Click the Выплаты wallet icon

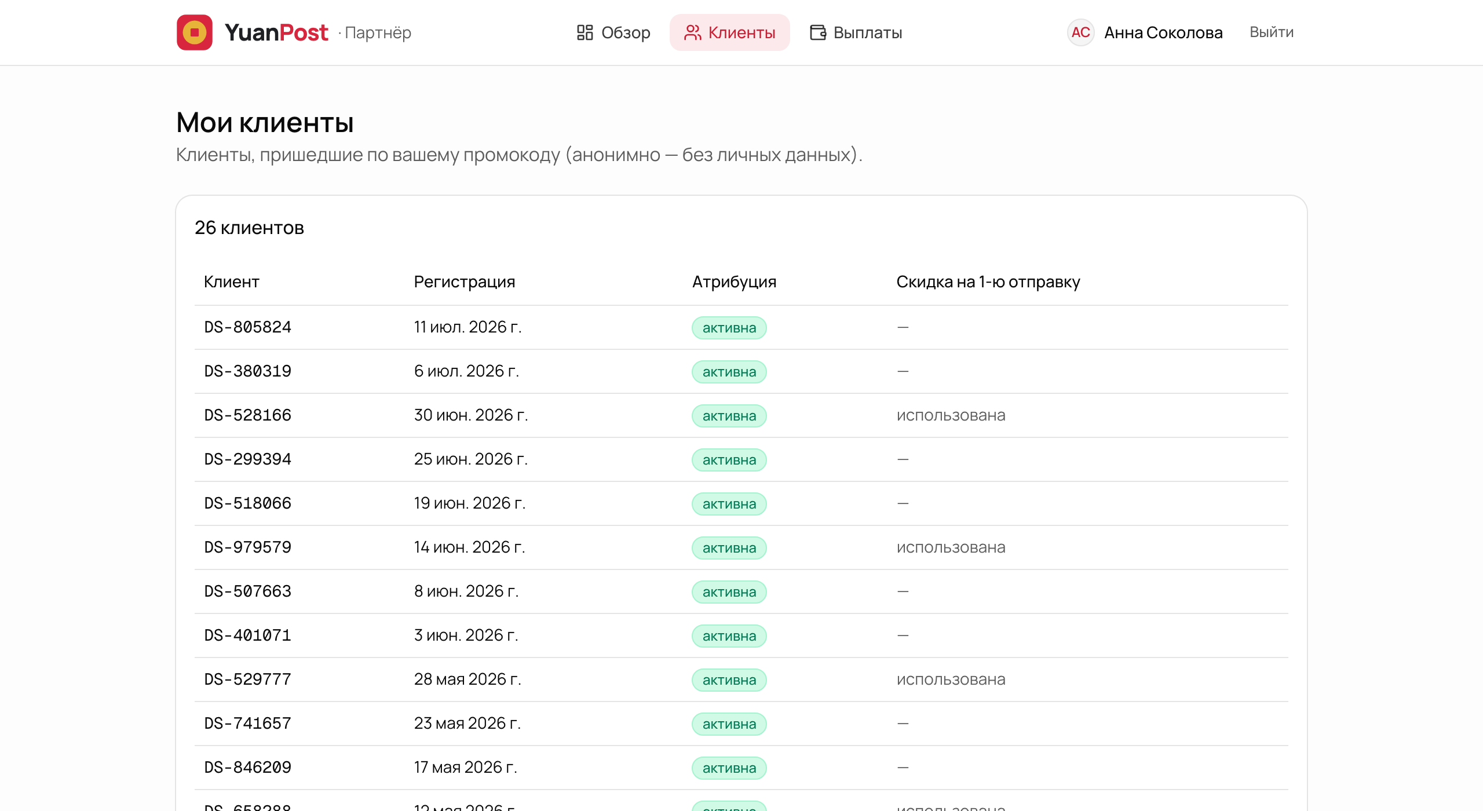point(818,32)
